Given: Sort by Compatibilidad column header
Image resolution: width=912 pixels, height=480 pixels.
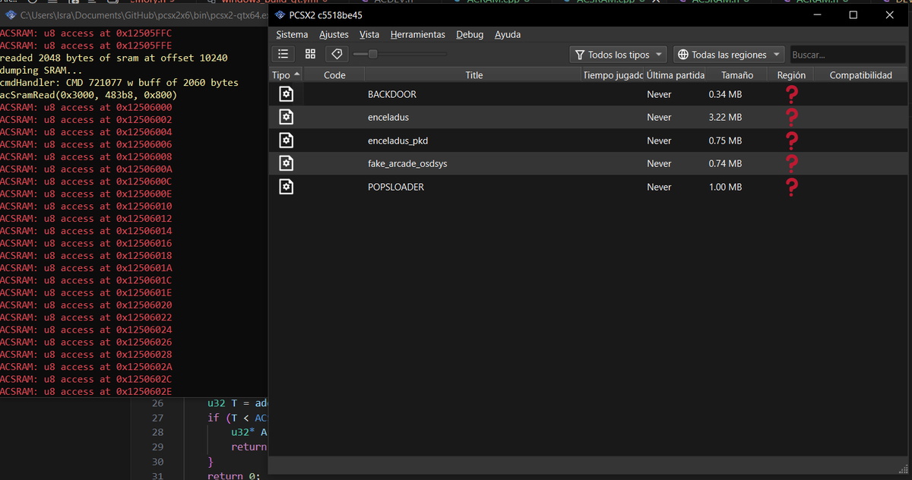Looking at the screenshot, I should tap(860, 75).
